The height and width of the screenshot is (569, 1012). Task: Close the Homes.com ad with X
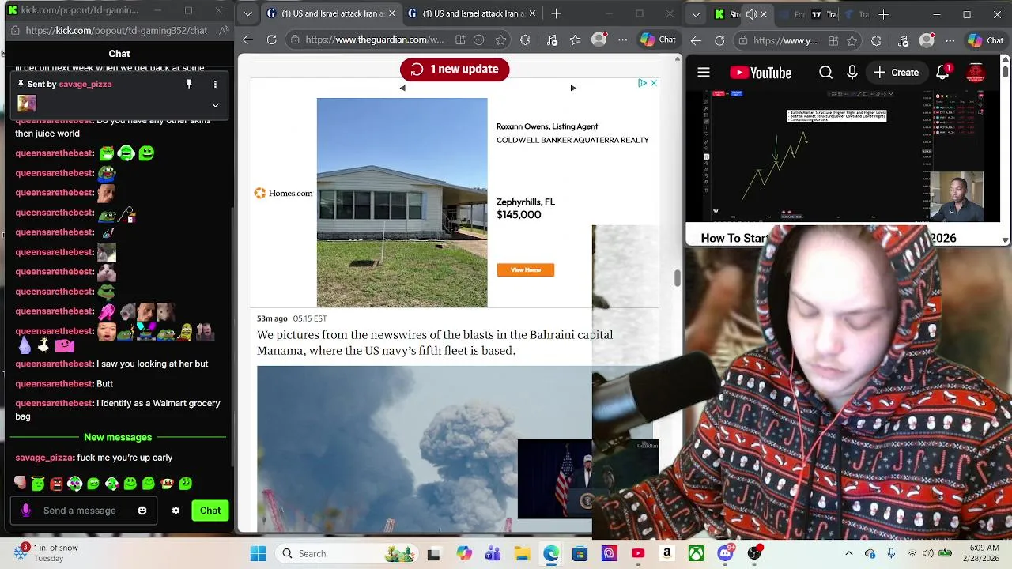coord(654,83)
